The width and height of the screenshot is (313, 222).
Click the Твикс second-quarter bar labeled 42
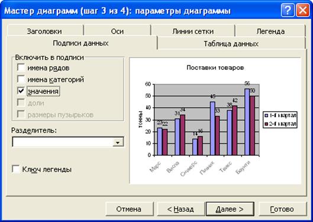click(x=234, y=130)
